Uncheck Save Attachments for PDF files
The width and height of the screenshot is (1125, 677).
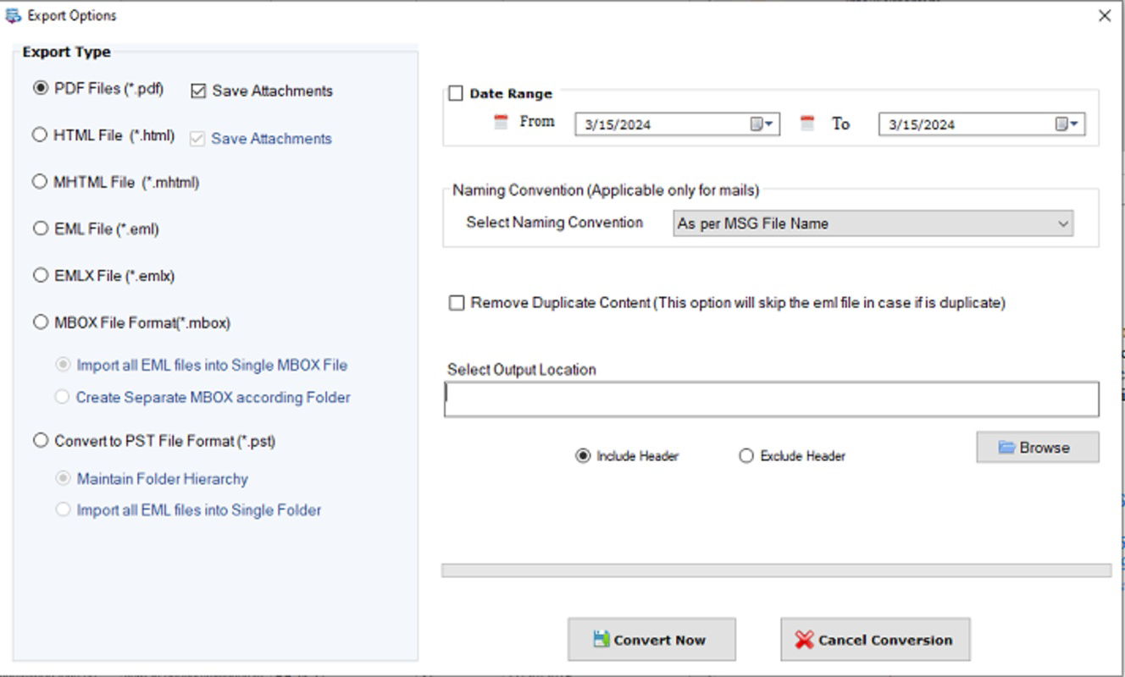(200, 91)
